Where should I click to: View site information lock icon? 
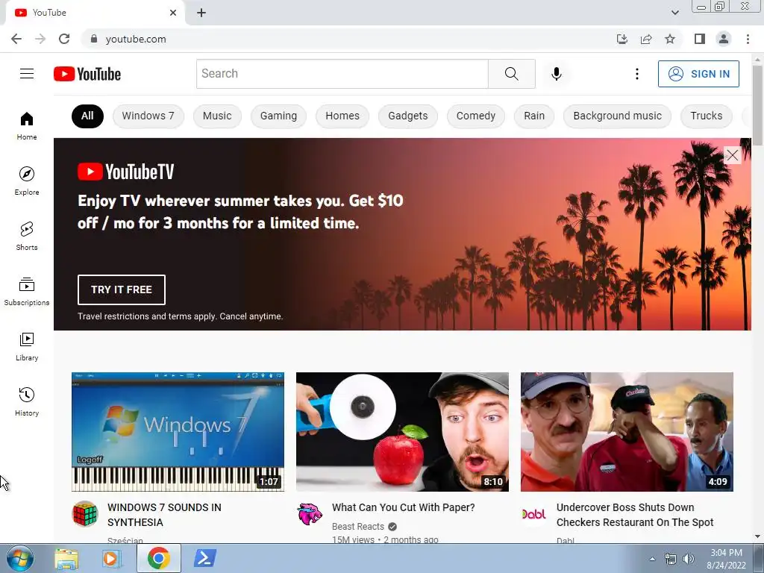(94, 39)
